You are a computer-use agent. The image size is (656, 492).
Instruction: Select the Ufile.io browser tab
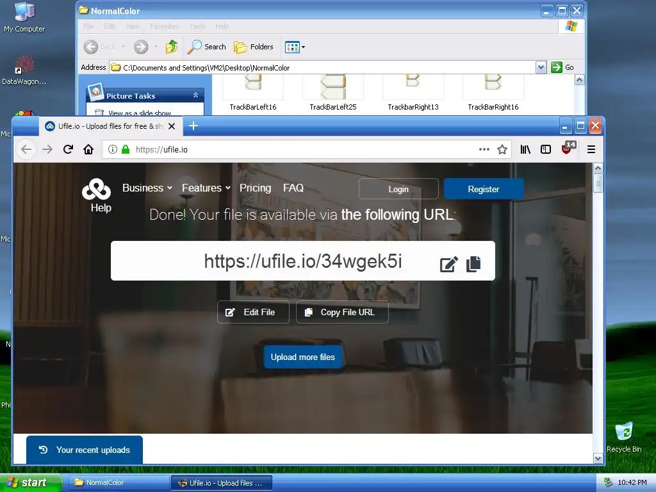111,126
